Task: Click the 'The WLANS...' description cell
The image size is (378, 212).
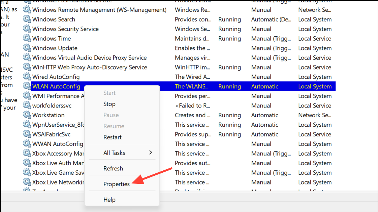Action: [192, 86]
